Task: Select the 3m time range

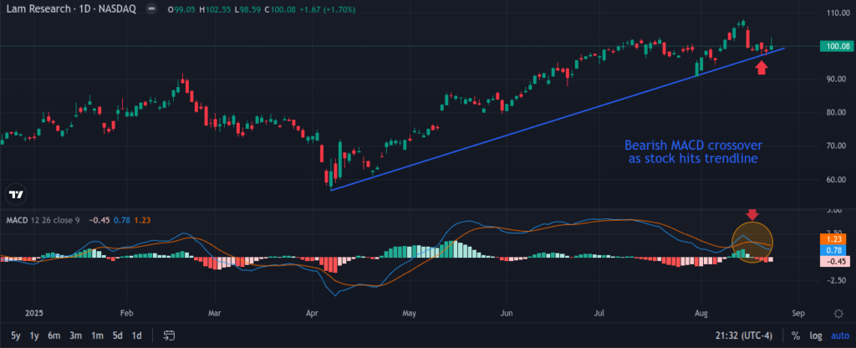Action: [x=75, y=335]
